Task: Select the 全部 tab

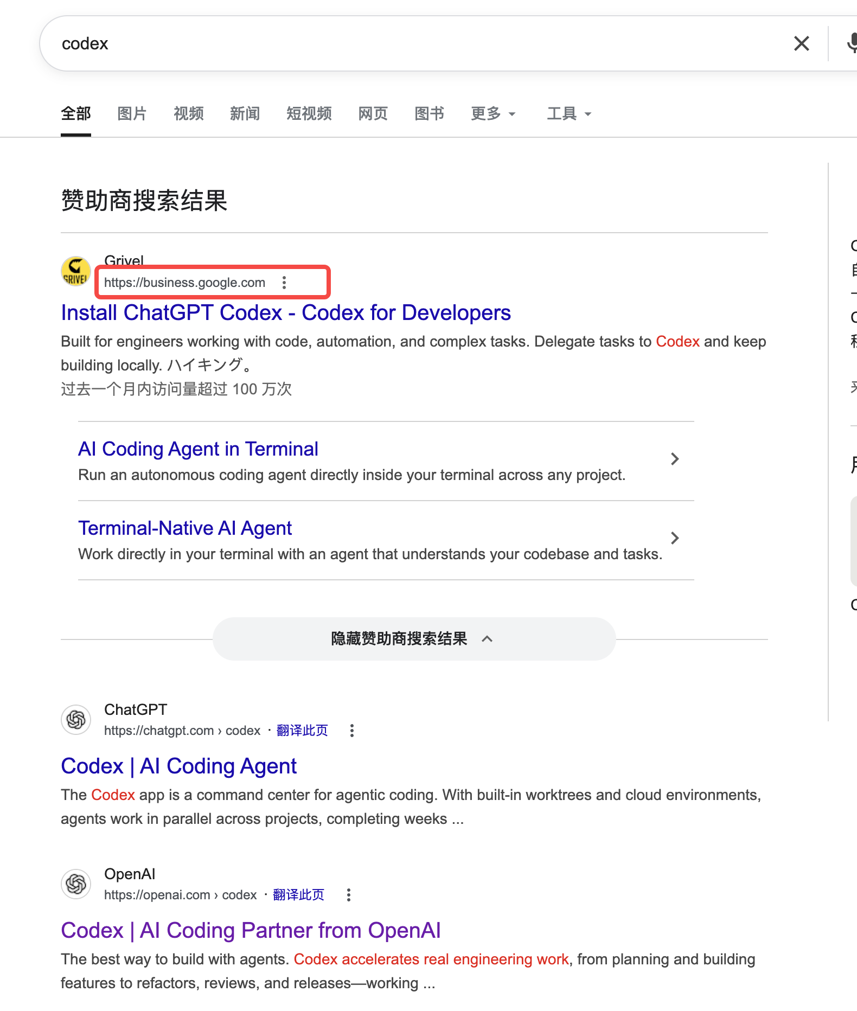Action: click(x=76, y=114)
